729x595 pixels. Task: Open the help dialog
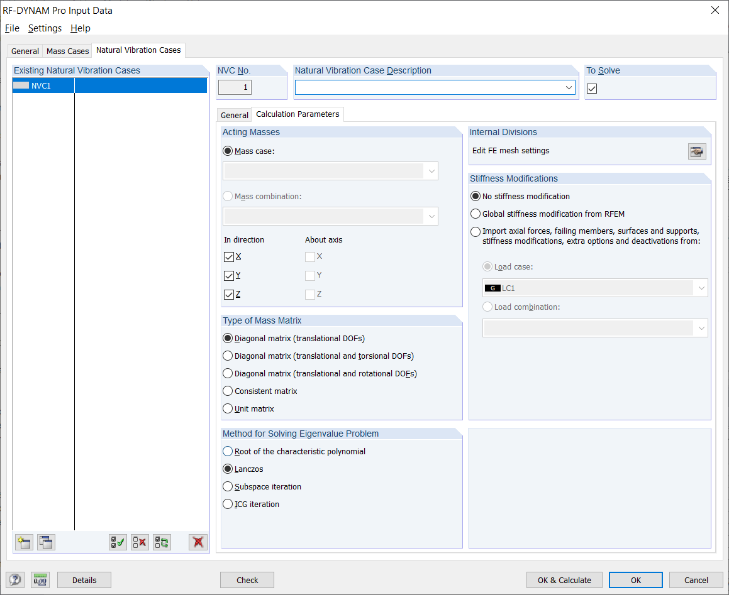(14, 579)
